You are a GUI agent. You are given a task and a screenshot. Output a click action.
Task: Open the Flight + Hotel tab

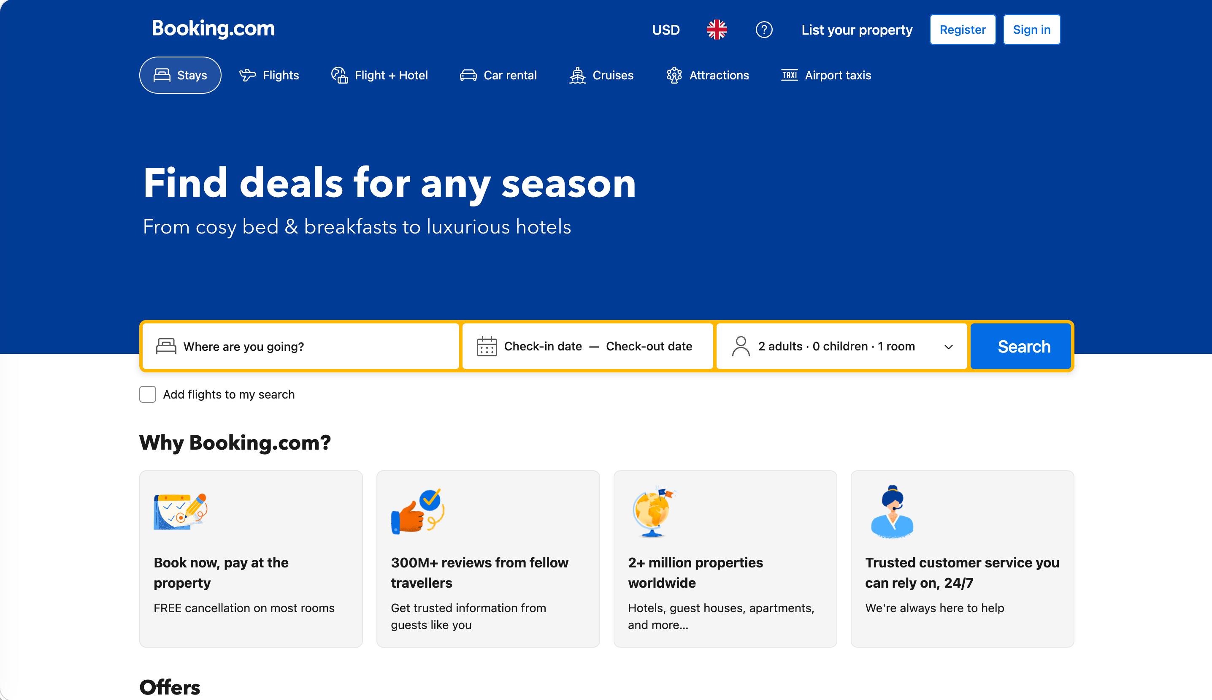(379, 75)
